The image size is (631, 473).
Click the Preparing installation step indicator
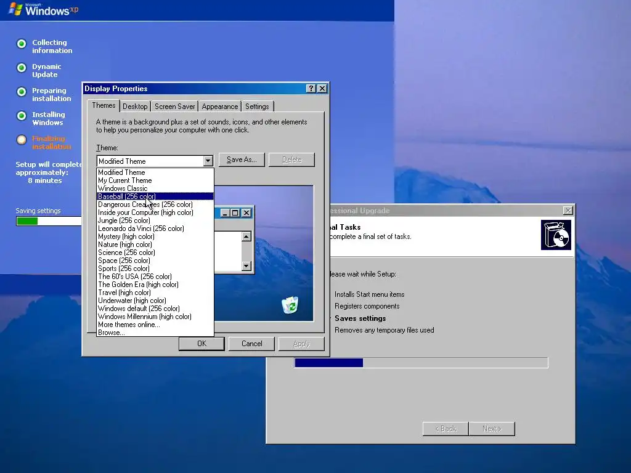pos(22,92)
